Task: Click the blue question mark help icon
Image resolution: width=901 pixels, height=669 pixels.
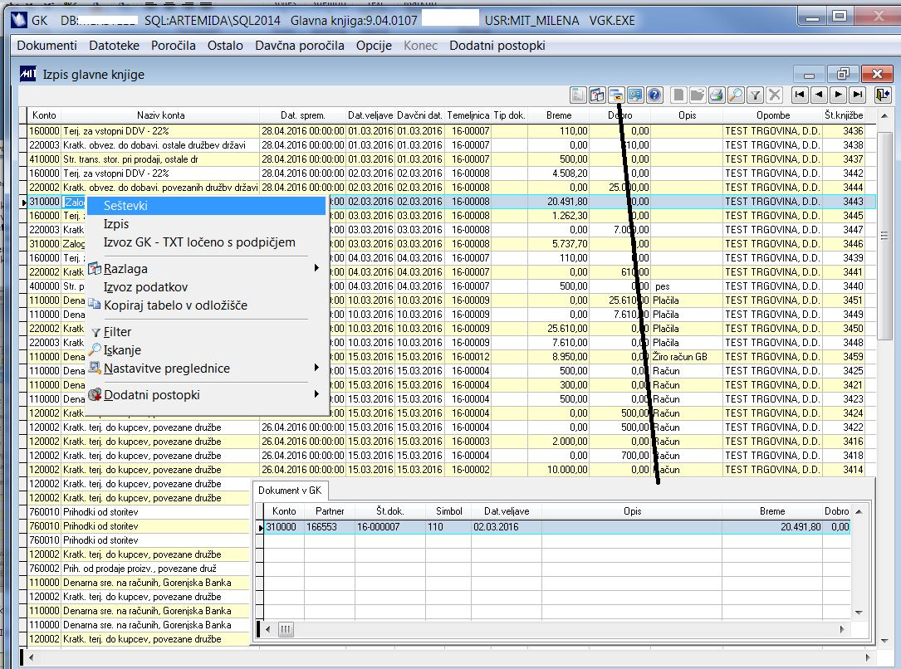Action: [654, 95]
